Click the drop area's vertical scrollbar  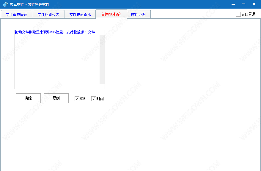[x=102, y=60]
